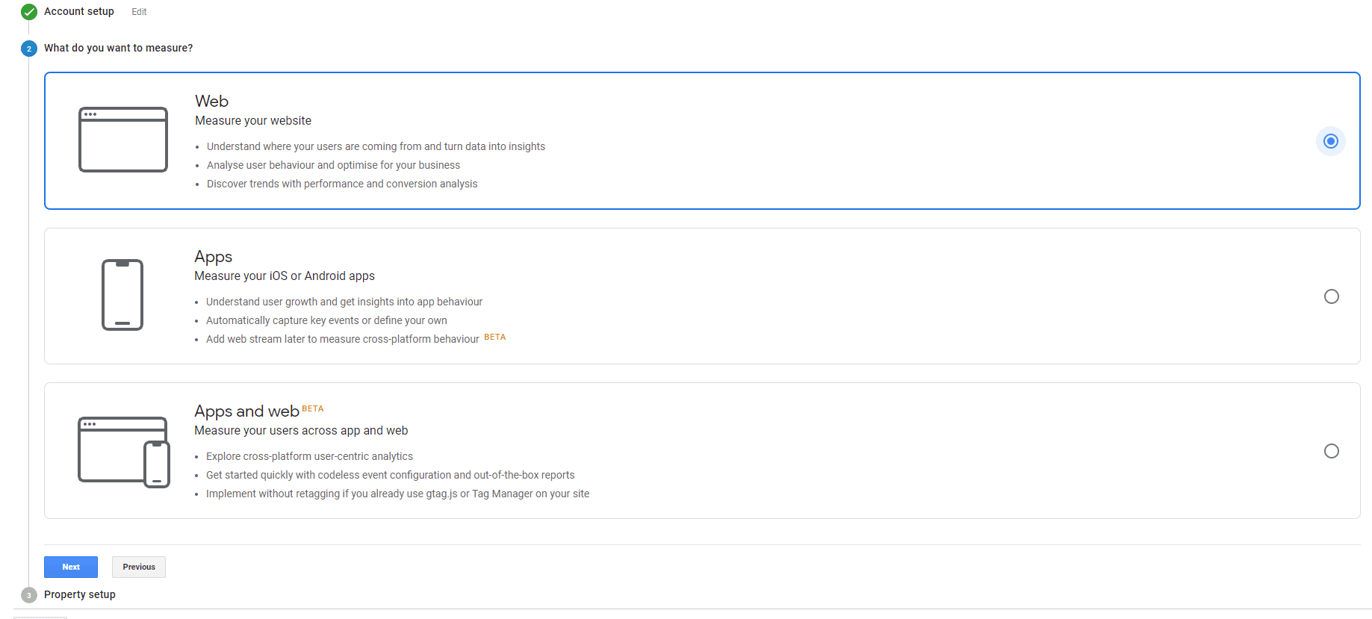Open the Edit link for Account setup

pyautogui.click(x=139, y=12)
